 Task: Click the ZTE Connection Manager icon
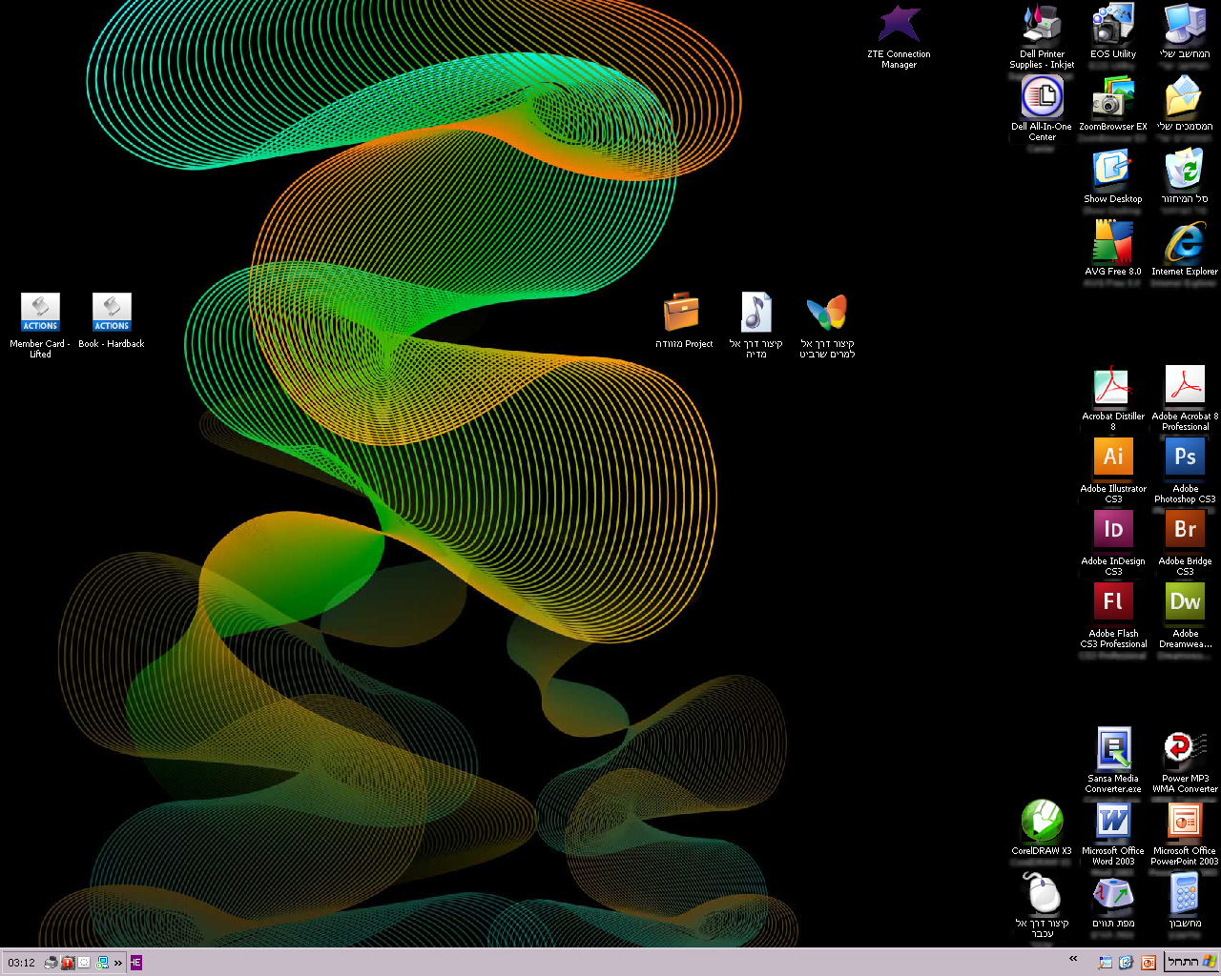click(x=899, y=26)
